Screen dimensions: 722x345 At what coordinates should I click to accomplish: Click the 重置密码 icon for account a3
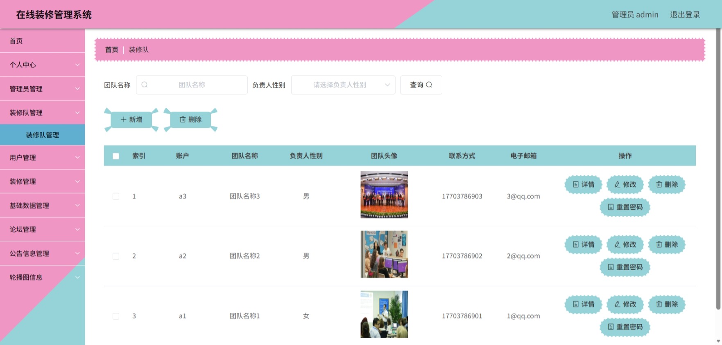click(x=611, y=207)
